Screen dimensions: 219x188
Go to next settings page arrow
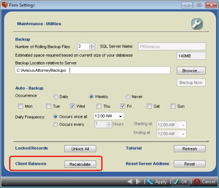(x=139, y=182)
